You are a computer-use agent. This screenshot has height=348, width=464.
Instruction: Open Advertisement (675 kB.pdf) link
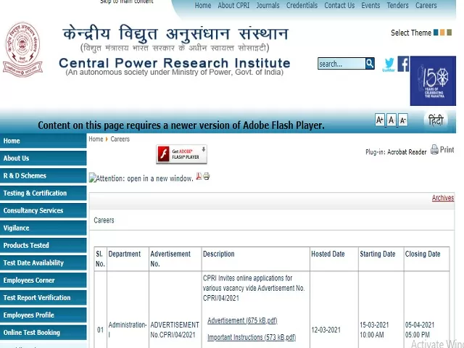(242, 320)
